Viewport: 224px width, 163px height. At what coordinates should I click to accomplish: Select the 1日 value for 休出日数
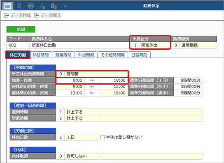[82, 137]
